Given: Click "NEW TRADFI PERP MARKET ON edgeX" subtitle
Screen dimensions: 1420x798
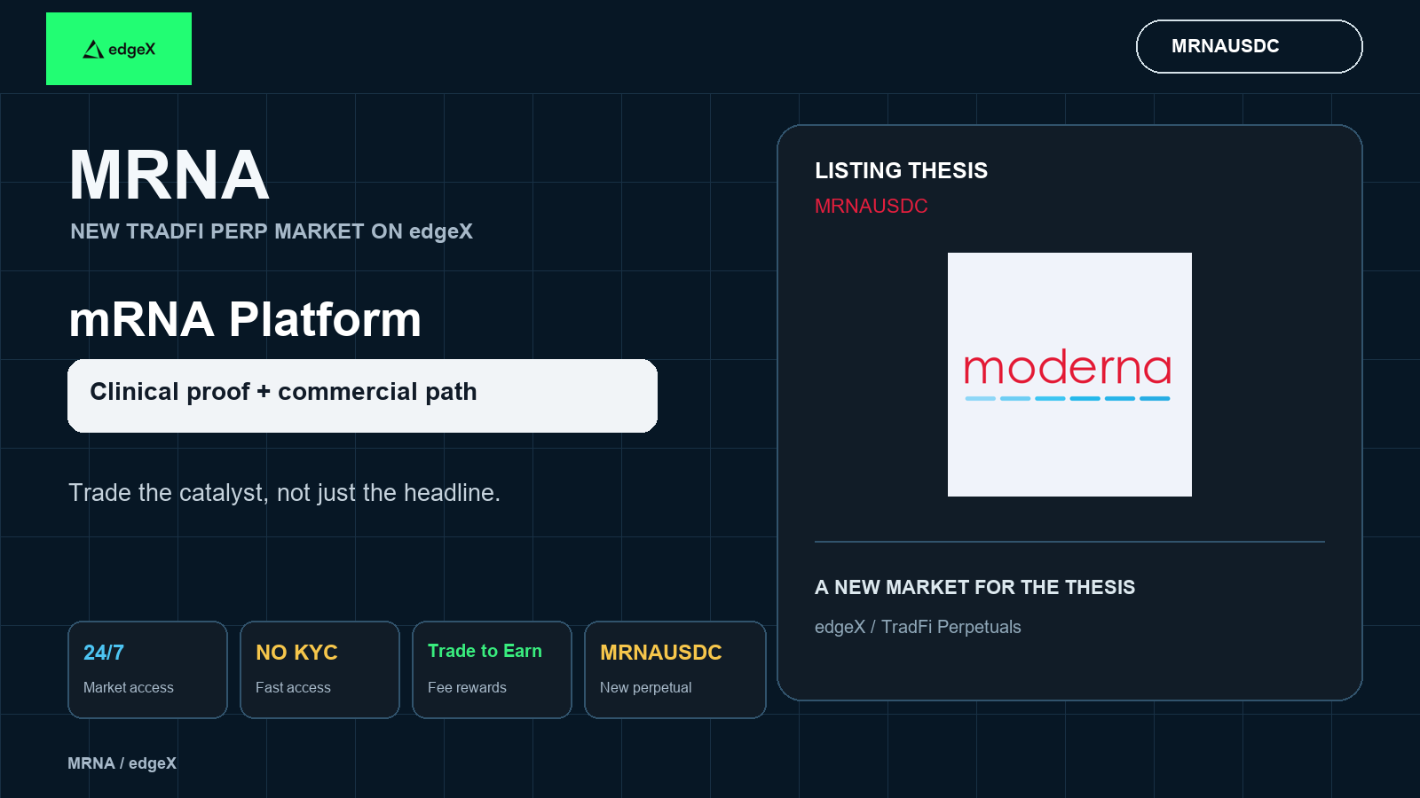Looking at the screenshot, I should coord(272,231).
